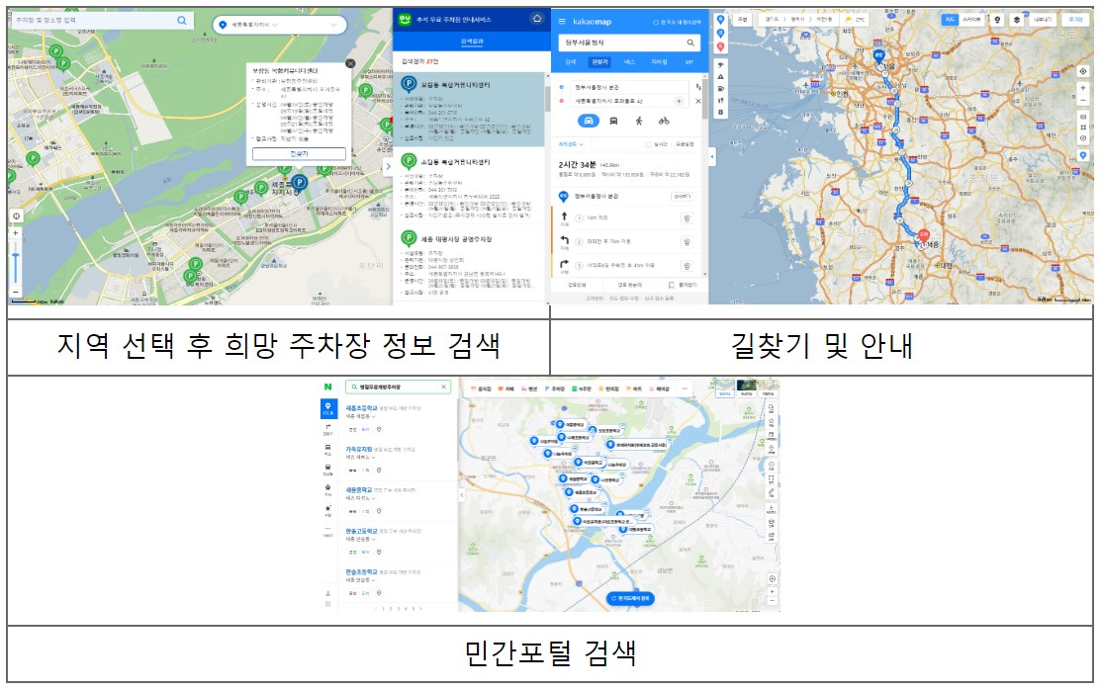The width and height of the screenshot is (1101, 690).
Task: Switch to the 버스 tab in Kakao map
Action: (629, 62)
